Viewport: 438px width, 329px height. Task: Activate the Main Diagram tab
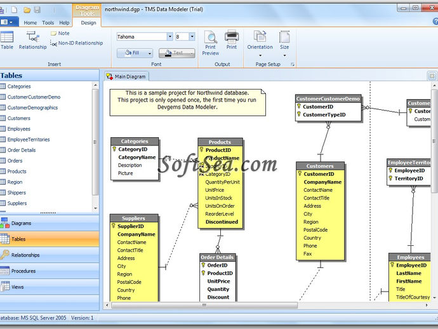point(127,76)
